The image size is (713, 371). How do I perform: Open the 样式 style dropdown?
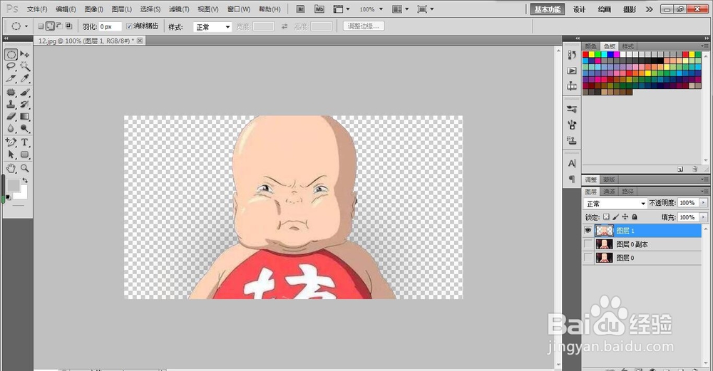212,27
